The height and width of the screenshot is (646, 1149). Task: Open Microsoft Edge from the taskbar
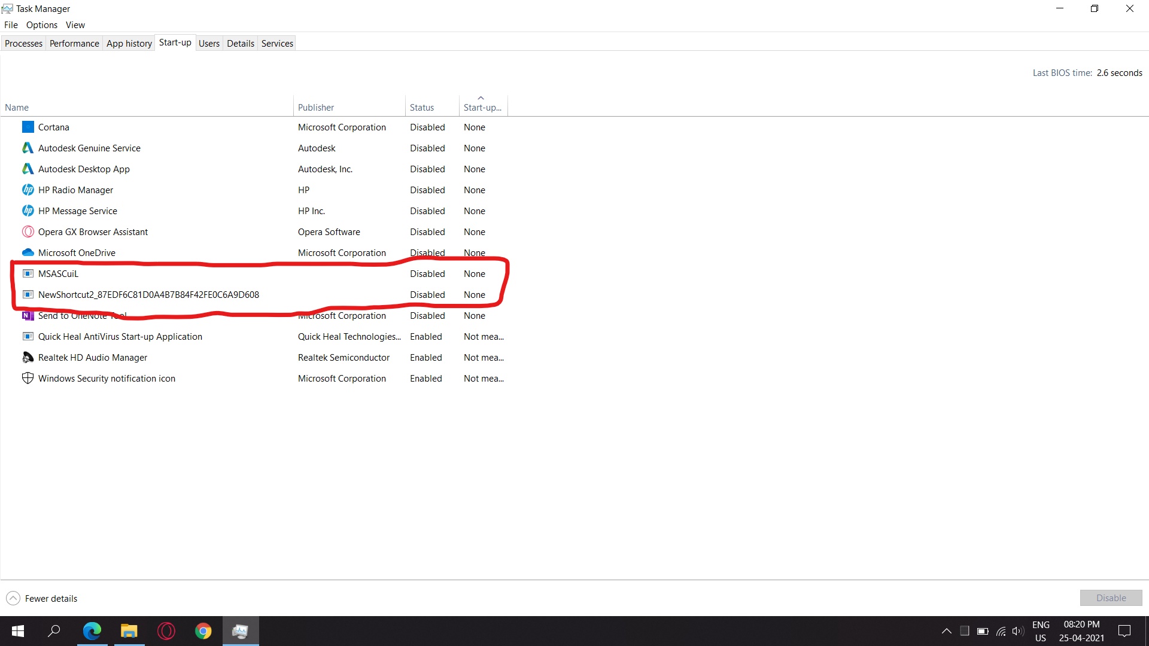[x=92, y=631]
